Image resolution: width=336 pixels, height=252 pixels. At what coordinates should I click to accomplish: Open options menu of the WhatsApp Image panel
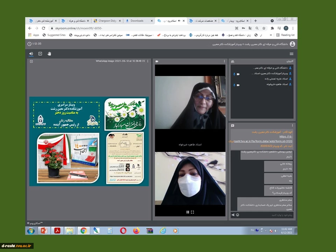click(148, 61)
